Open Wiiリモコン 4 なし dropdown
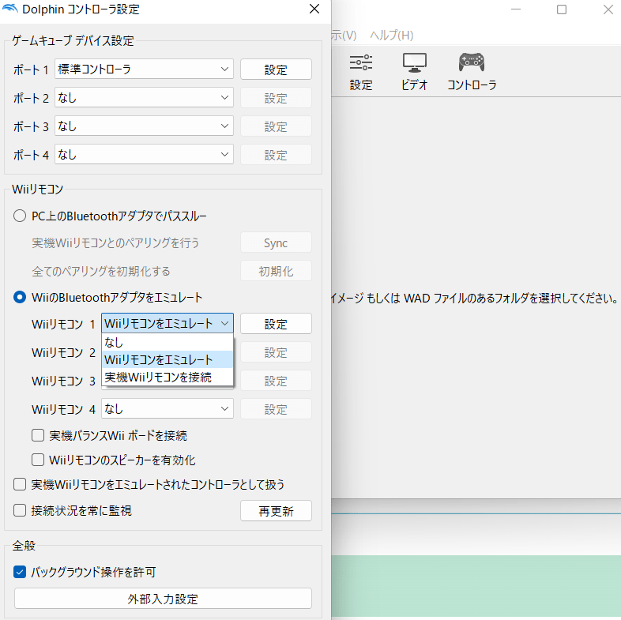 [x=167, y=409]
